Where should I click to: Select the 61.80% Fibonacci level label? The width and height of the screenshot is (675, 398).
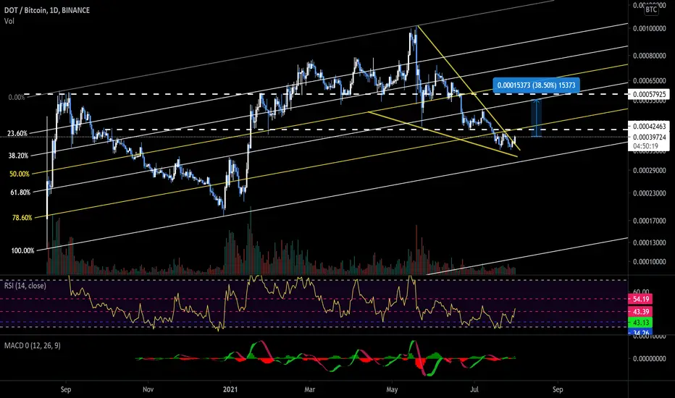tap(20, 192)
